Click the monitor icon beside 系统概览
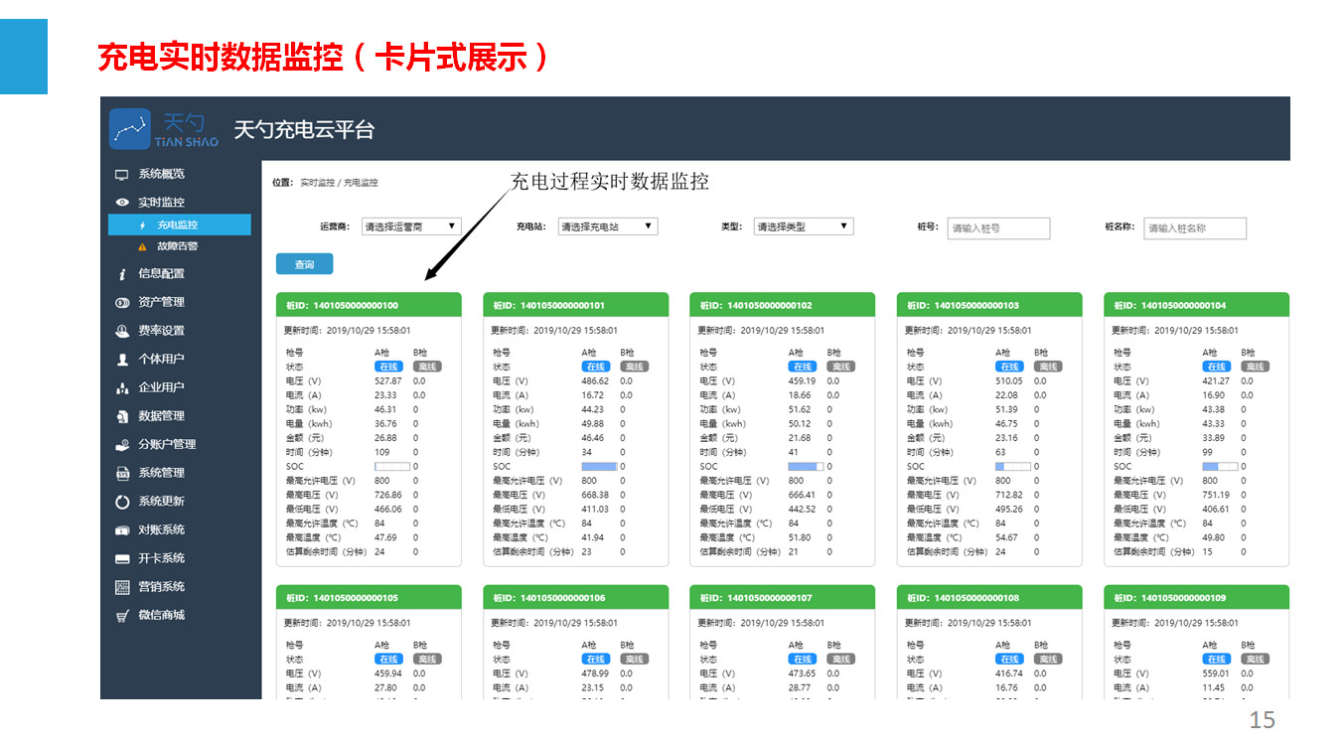1344x747 pixels. [121, 175]
